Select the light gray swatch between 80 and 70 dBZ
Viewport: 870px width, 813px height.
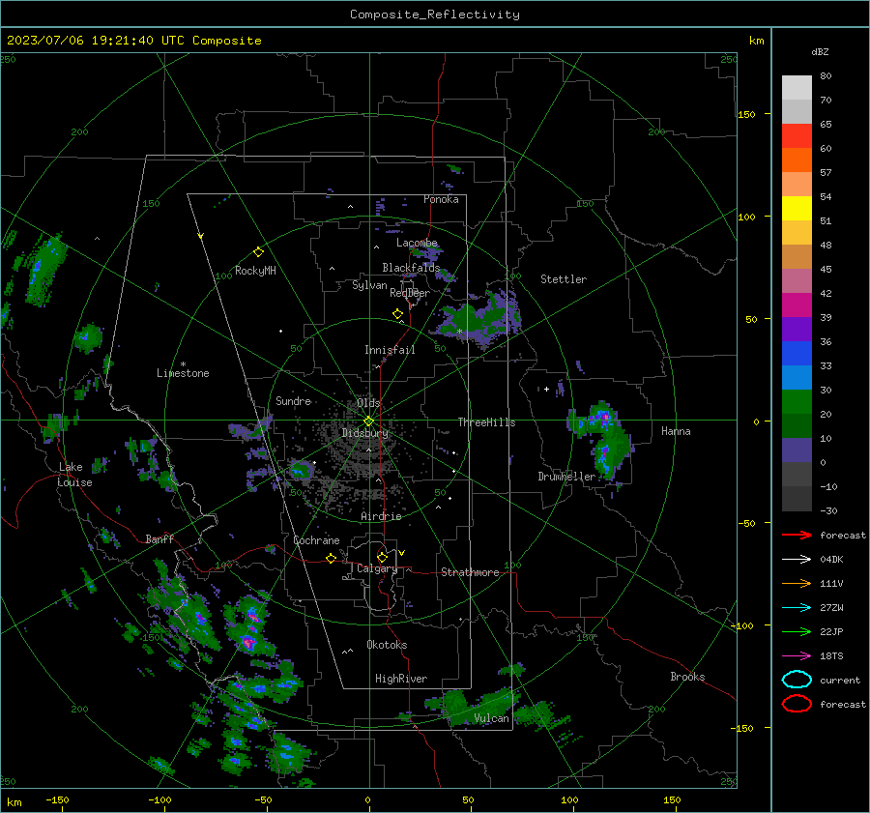pos(797,88)
